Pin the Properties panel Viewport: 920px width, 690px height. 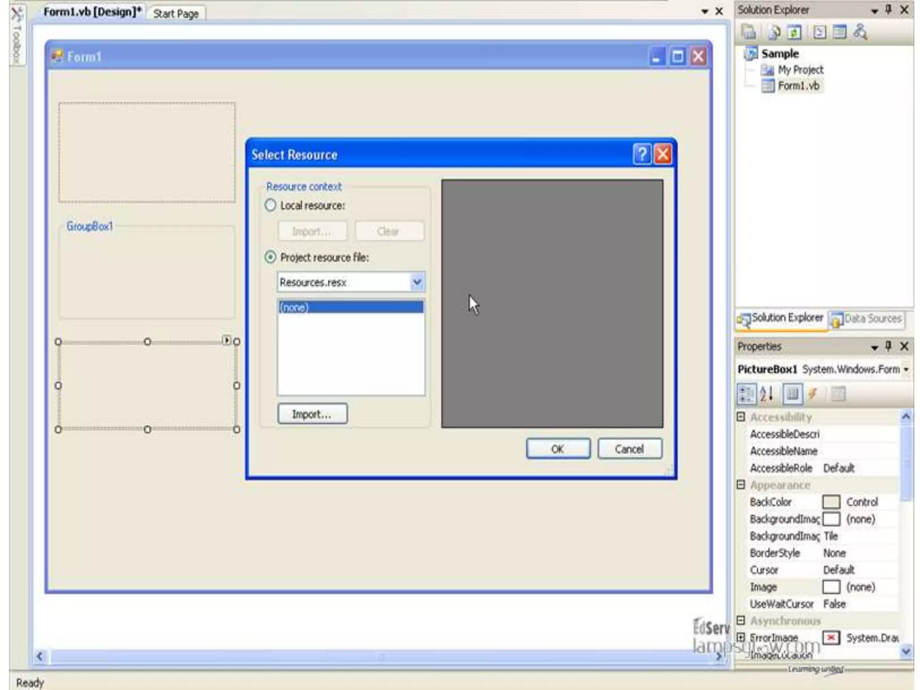(x=889, y=346)
